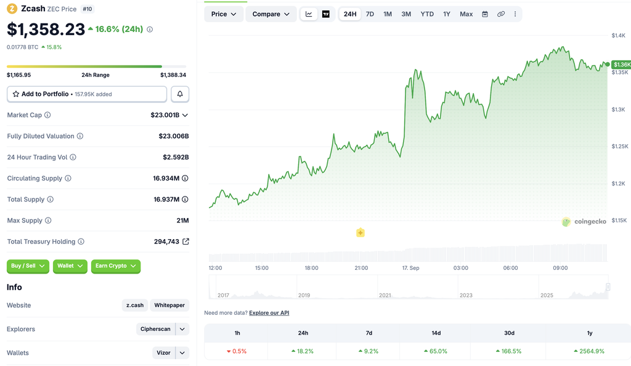This screenshot has height=366, width=631.
Task: Open the Vizor wallet link
Action: point(163,352)
